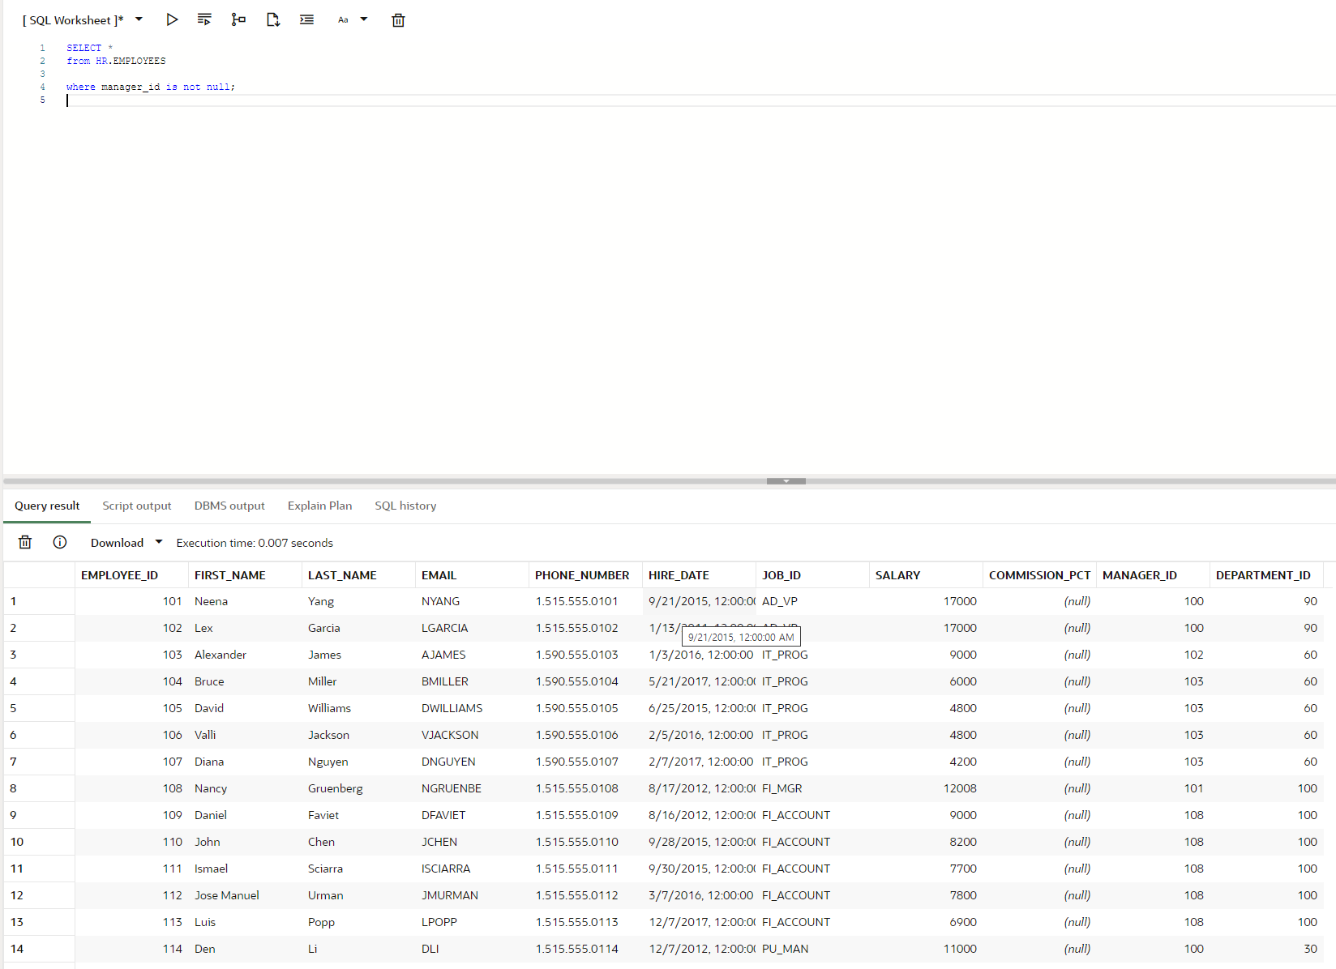Click the Format SQL indent icon
1336x969 pixels.
click(x=306, y=19)
